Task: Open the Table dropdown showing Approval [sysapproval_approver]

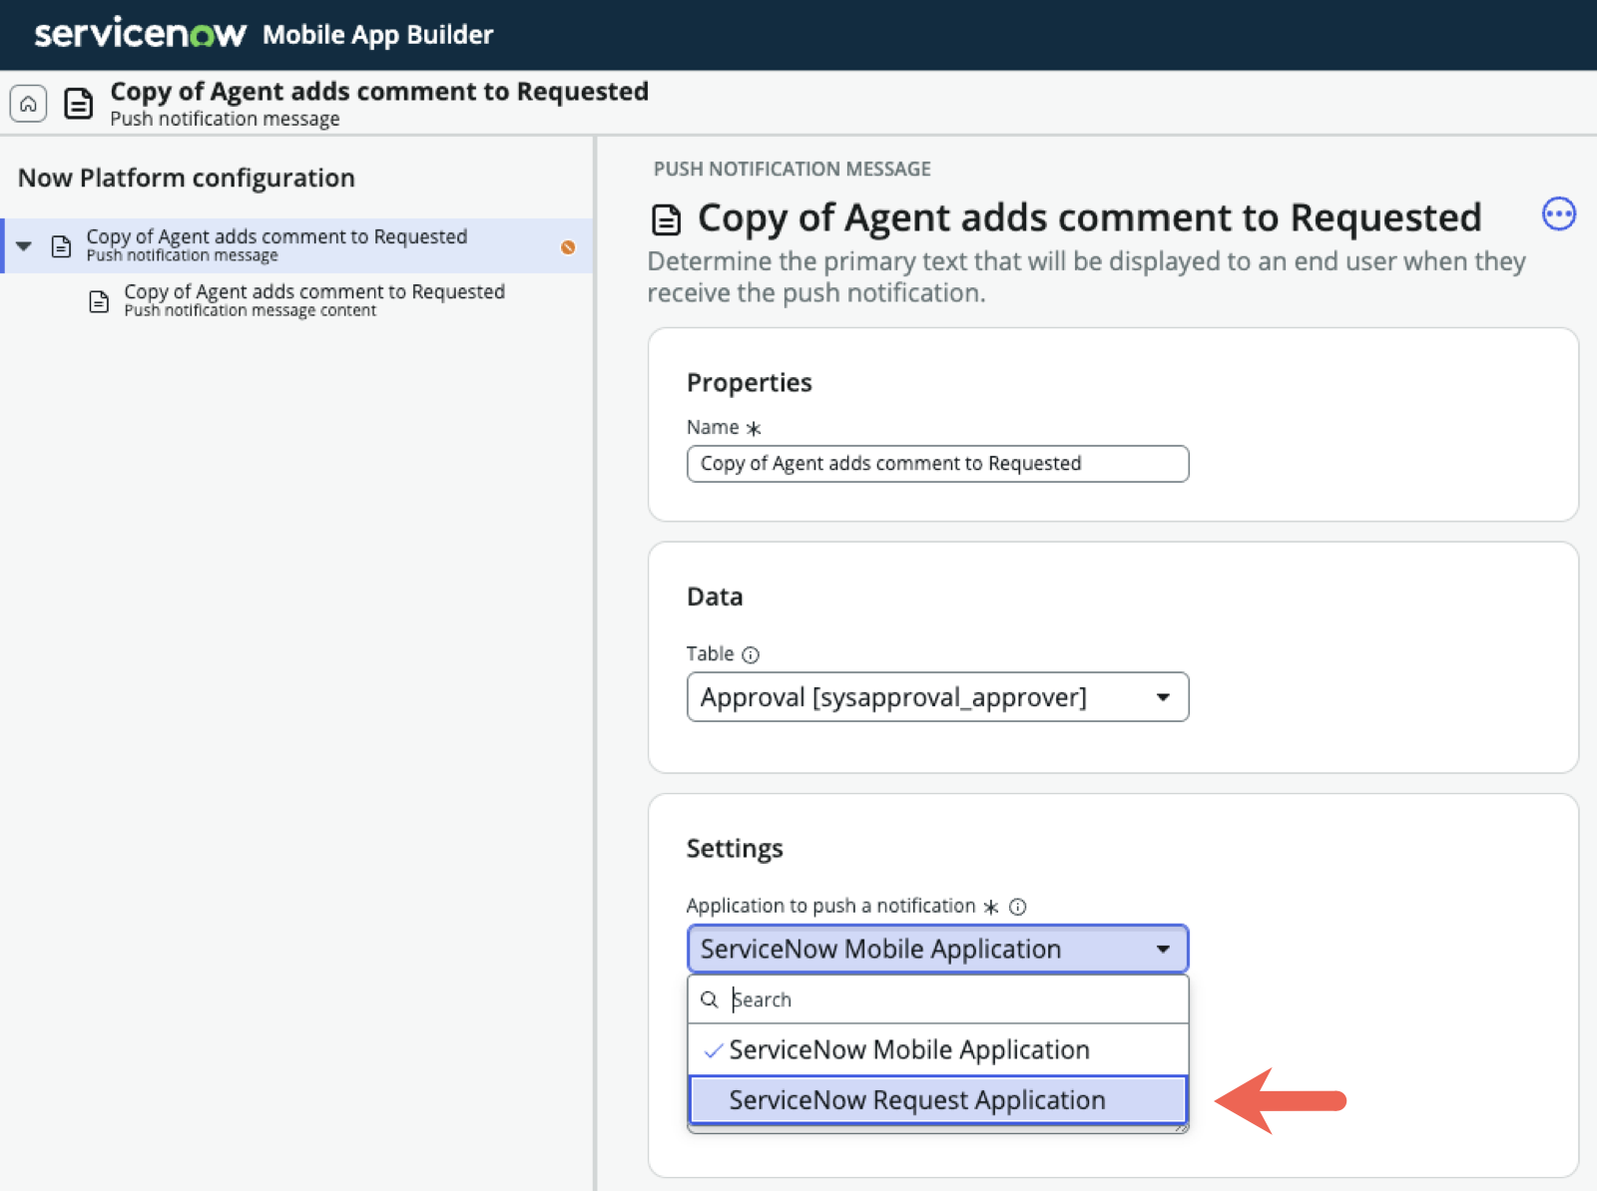Action: (937, 697)
